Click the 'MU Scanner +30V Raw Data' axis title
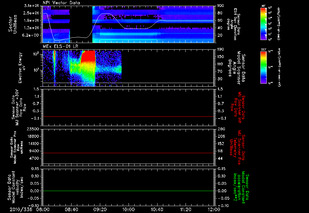Screen dimensions: 309x213 point(19,107)
